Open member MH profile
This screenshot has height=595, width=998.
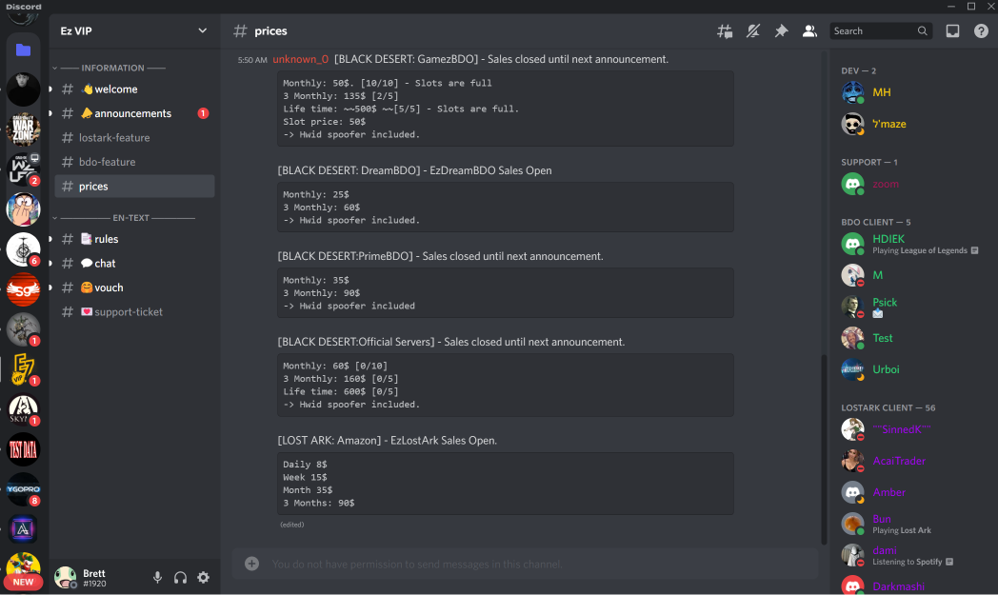pyautogui.click(x=911, y=92)
